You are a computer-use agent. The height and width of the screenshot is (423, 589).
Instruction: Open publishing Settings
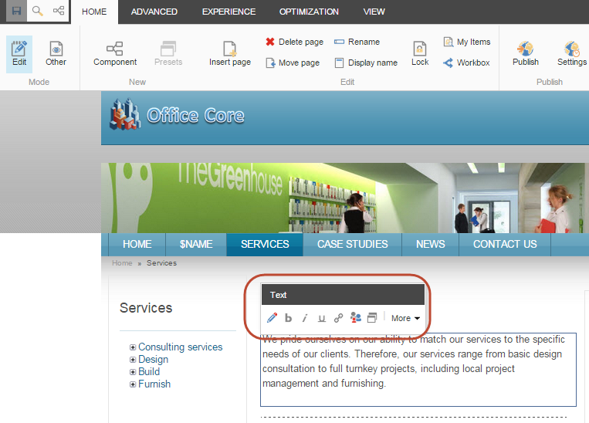(x=572, y=54)
